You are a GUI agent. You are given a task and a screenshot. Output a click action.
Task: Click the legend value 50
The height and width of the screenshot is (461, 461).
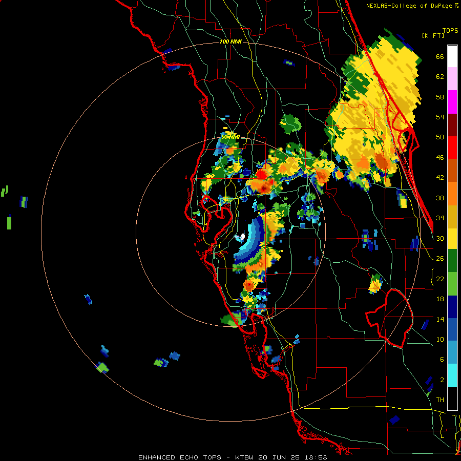[x=440, y=137]
